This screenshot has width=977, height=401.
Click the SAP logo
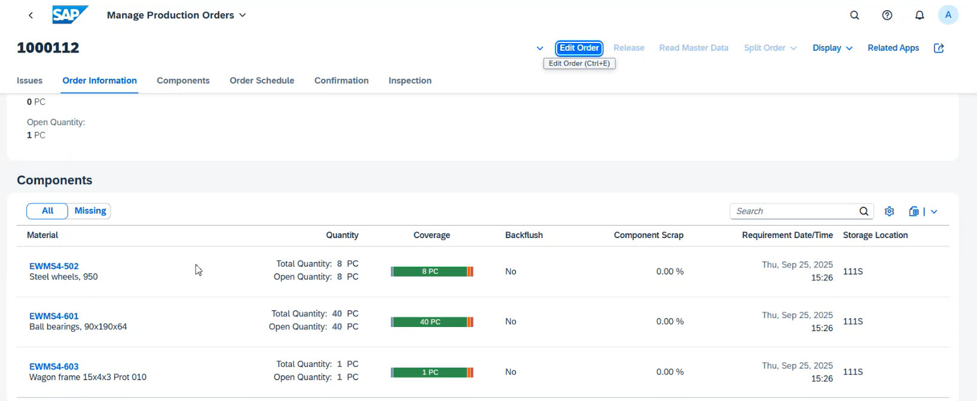tap(70, 15)
